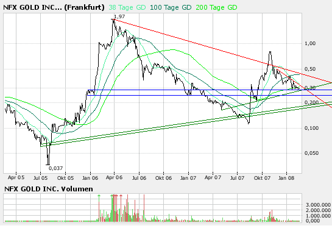
Task: Click the 0,000 volume axis label
Action: pos(313,221)
